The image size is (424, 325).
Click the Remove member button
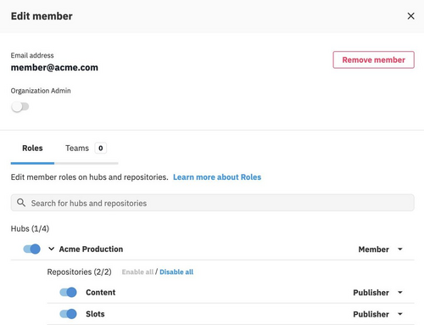[373, 59]
